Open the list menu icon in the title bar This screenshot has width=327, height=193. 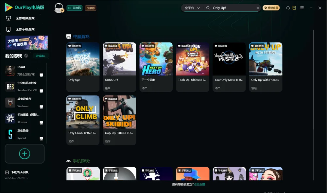pos(302,8)
